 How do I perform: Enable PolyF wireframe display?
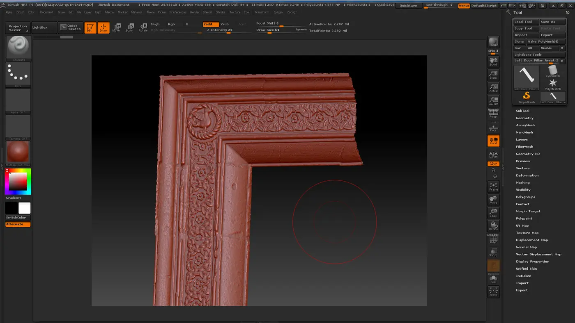(x=493, y=239)
